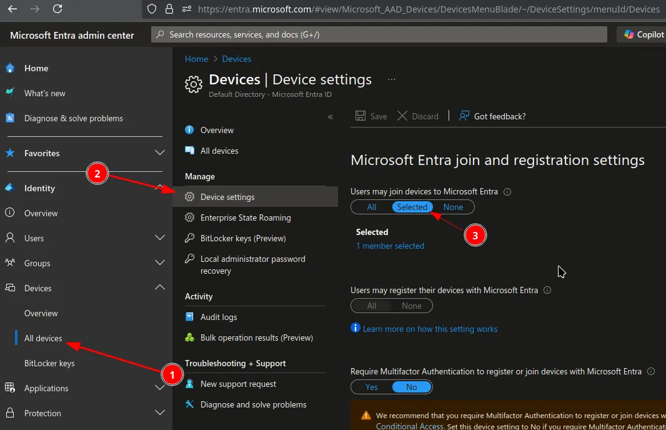Click the Devices monitor icon in sidebar
The image size is (666, 430).
click(x=10, y=287)
